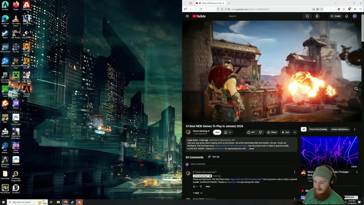
Task: Open the purple Neon video thumbnail
Action: [x=329, y=152]
